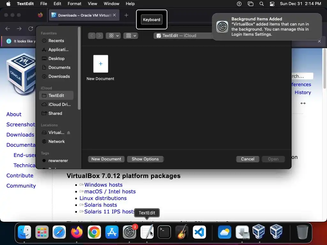Open the Linux distributions link
The height and width of the screenshot is (245, 327).
tap(103, 198)
